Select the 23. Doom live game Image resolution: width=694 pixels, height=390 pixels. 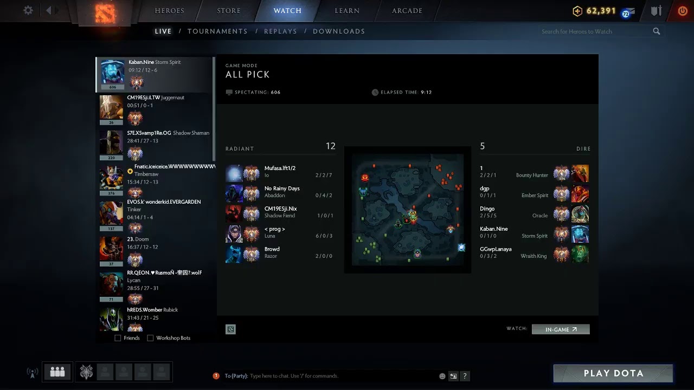point(155,252)
